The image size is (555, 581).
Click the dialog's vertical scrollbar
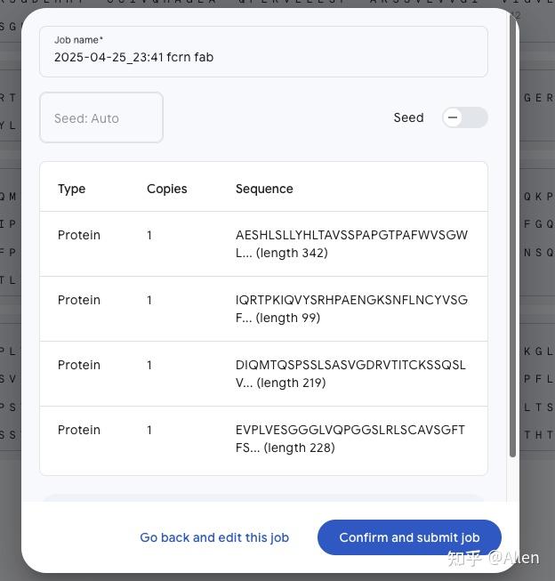click(512, 240)
